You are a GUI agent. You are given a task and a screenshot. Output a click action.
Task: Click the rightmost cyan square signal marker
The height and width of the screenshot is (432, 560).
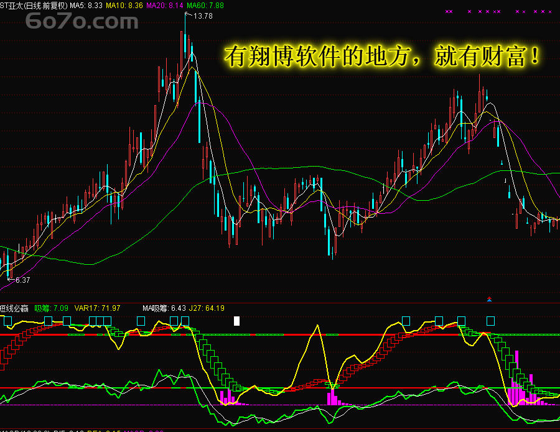tap(491, 321)
